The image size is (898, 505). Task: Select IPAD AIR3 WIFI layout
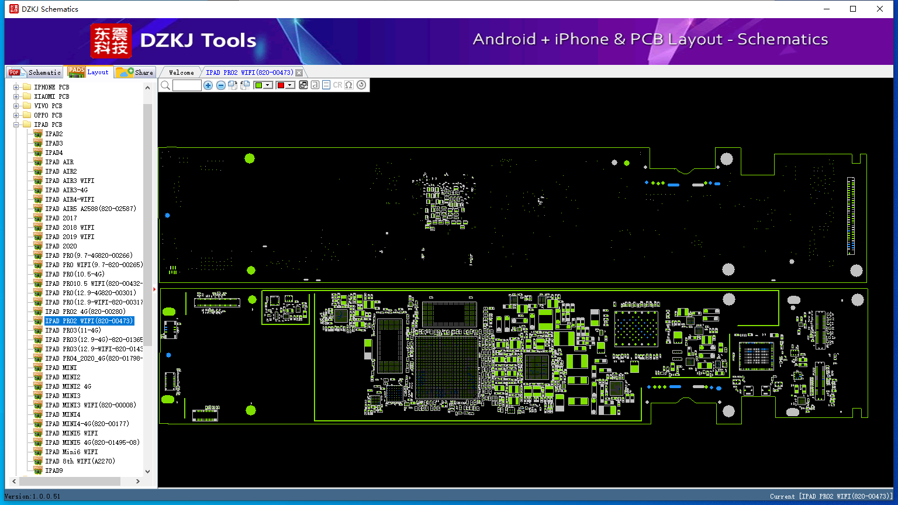70,181
